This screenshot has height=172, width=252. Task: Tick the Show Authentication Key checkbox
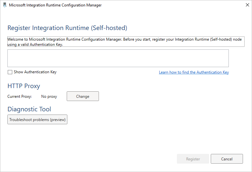pyautogui.click(x=10, y=72)
